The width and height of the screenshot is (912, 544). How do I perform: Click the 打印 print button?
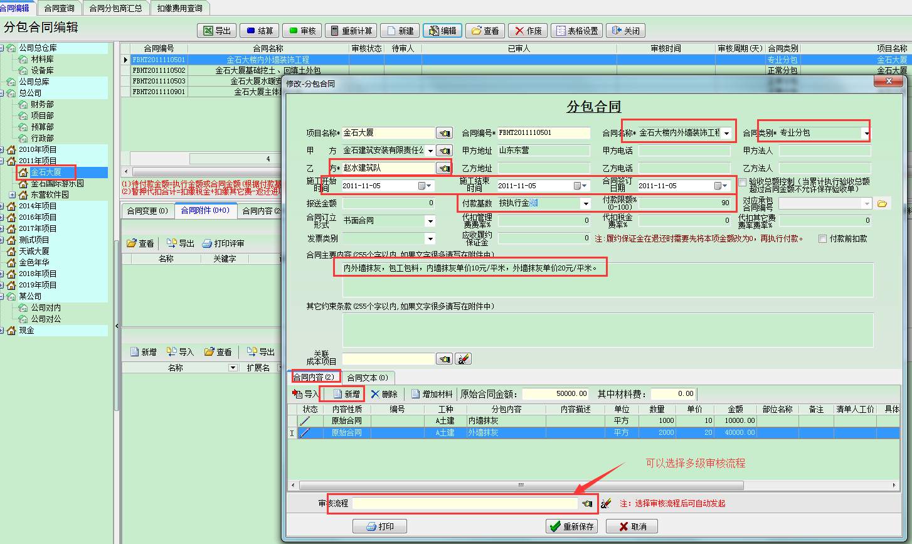click(379, 526)
